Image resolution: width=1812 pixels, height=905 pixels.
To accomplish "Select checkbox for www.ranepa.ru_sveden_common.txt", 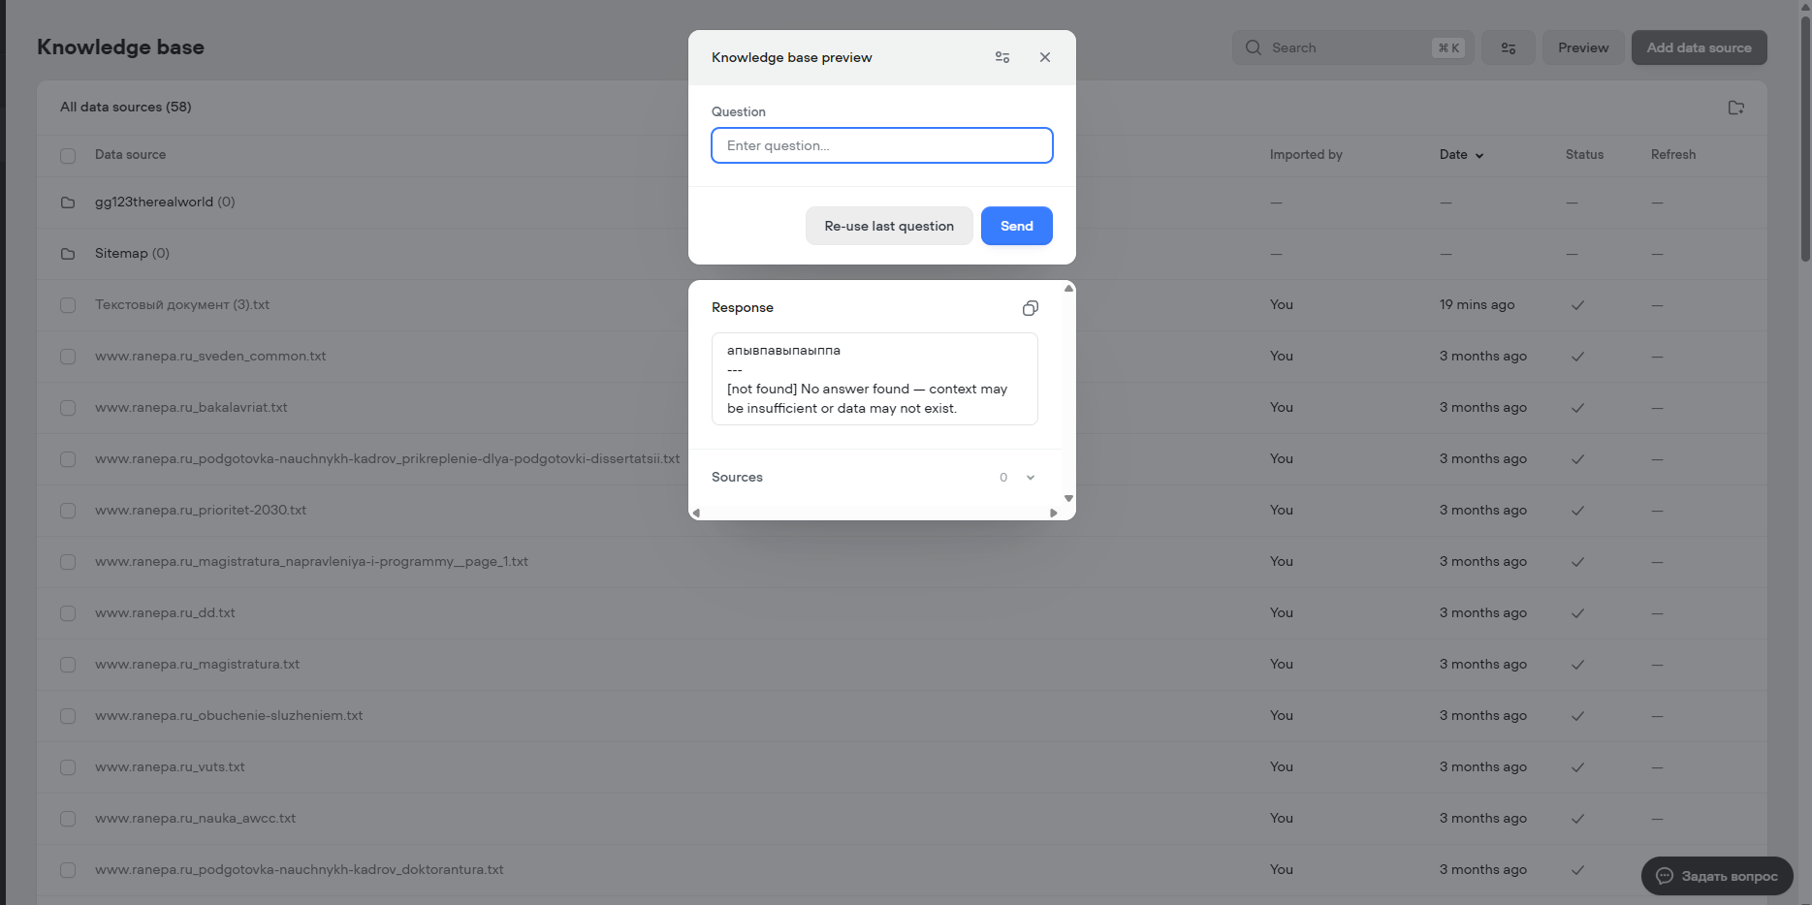I will click(68, 357).
